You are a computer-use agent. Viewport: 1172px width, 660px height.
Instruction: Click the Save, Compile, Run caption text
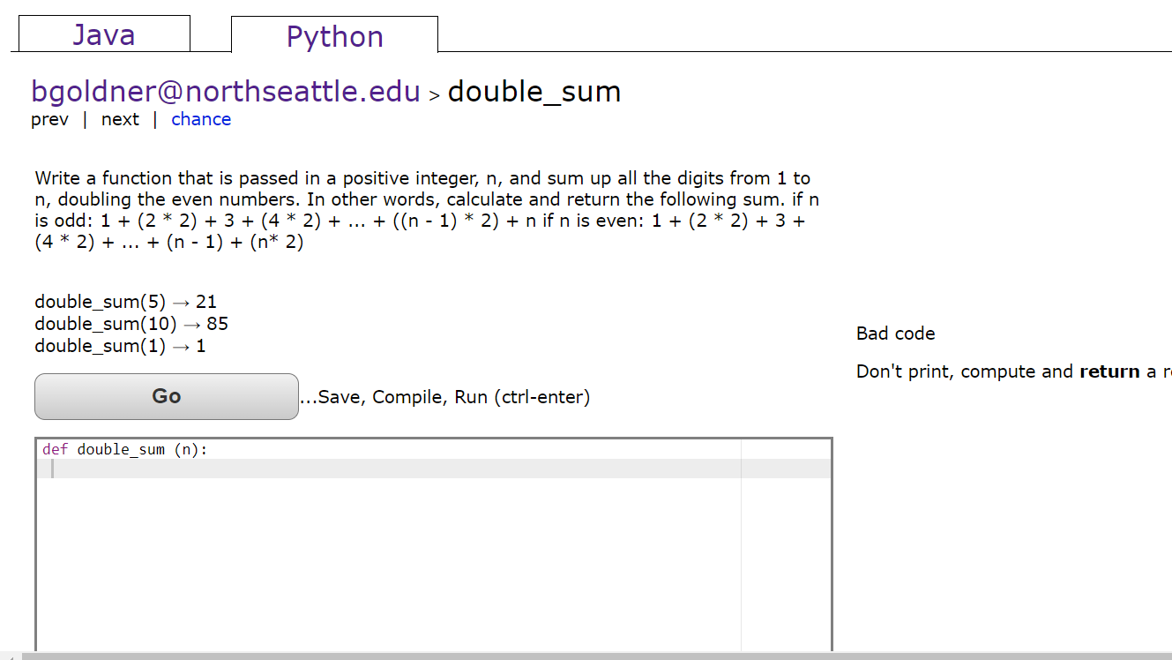coord(446,396)
